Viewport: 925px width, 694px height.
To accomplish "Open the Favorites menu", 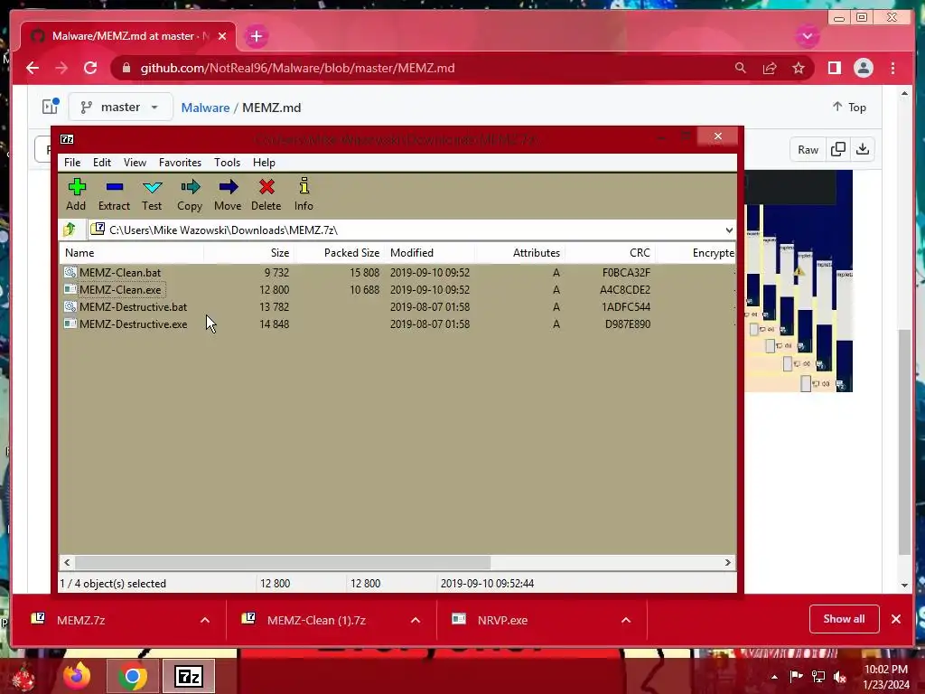I will [x=180, y=163].
